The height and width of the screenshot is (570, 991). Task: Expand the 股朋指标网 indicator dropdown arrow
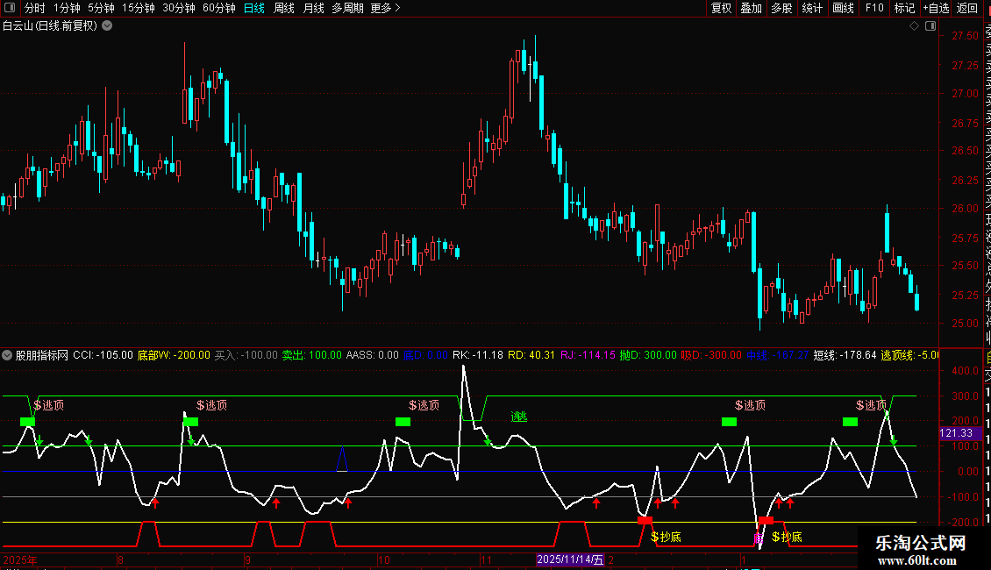(x=8, y=355)
